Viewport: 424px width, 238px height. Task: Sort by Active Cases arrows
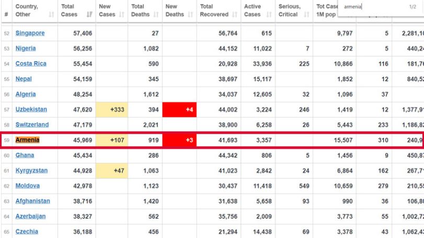pos(269,15)
